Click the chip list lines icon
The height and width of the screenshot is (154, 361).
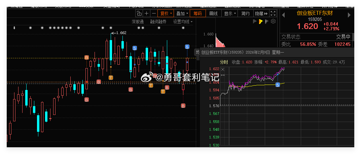click(x=255, y=22)
